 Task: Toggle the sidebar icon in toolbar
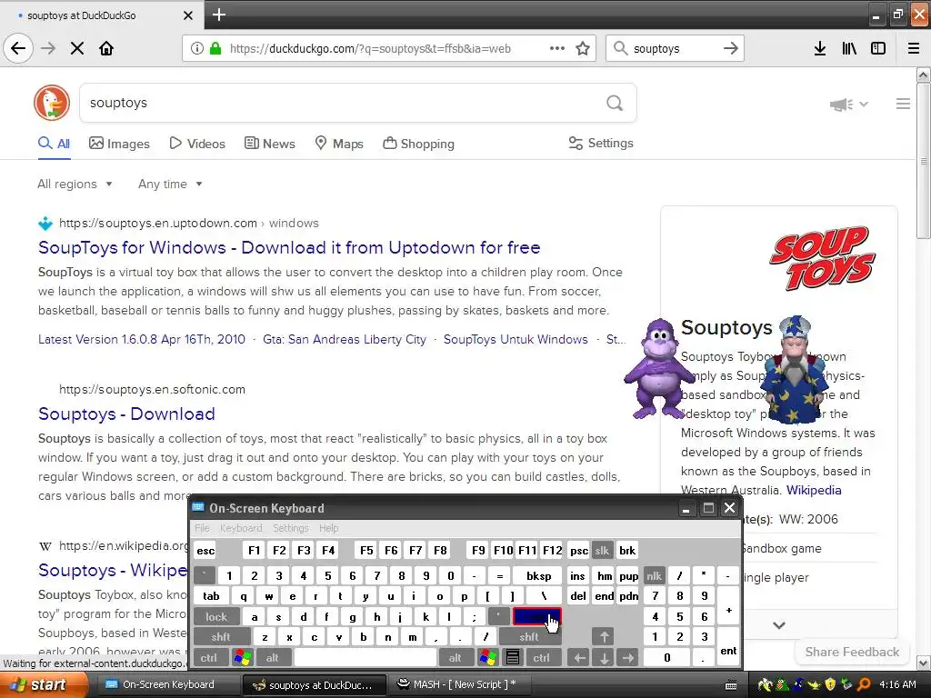tap(878, 49)
